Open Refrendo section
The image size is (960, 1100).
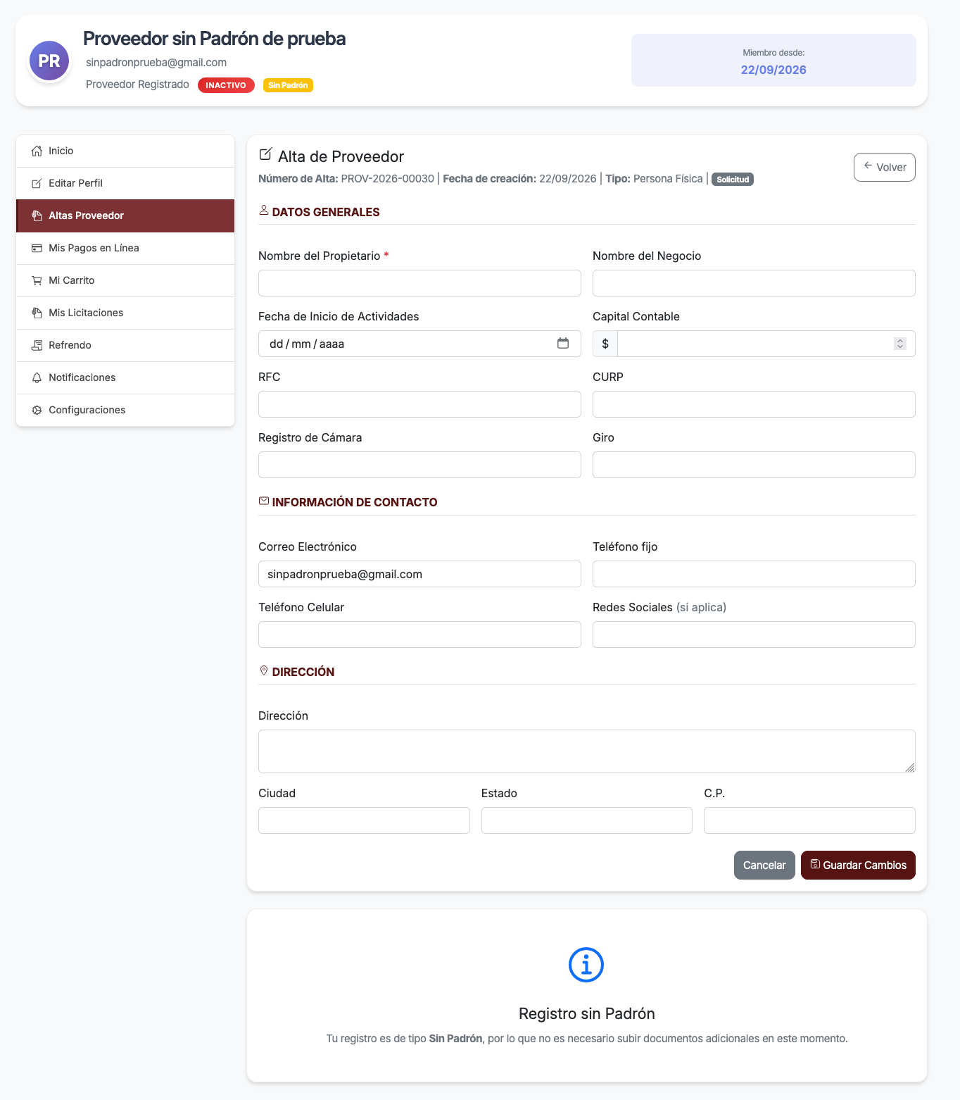125,345
